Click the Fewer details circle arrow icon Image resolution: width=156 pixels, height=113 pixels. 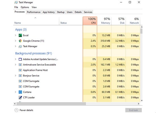coord(16,110)
